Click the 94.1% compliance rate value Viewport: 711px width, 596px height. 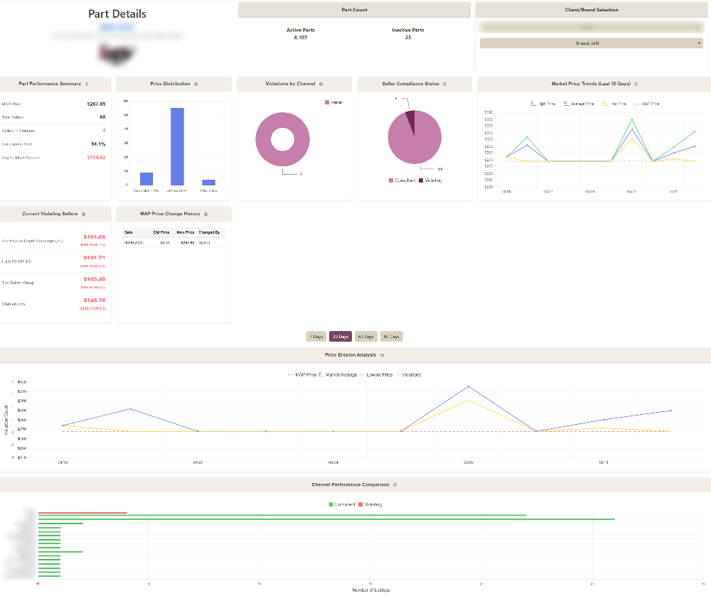(x=98, y=144)
